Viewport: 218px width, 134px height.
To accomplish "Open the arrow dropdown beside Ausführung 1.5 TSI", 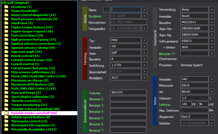I will click(x=144, y=65).
